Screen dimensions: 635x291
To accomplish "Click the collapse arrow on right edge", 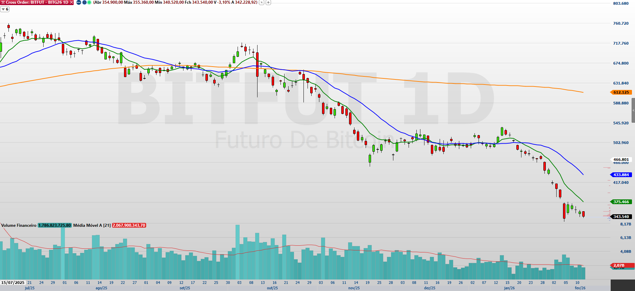I will click(x=633, y=111).
